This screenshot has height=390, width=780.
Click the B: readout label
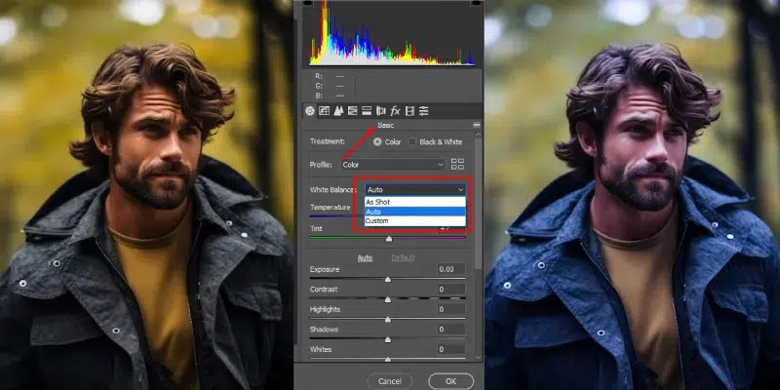(319, 95)
